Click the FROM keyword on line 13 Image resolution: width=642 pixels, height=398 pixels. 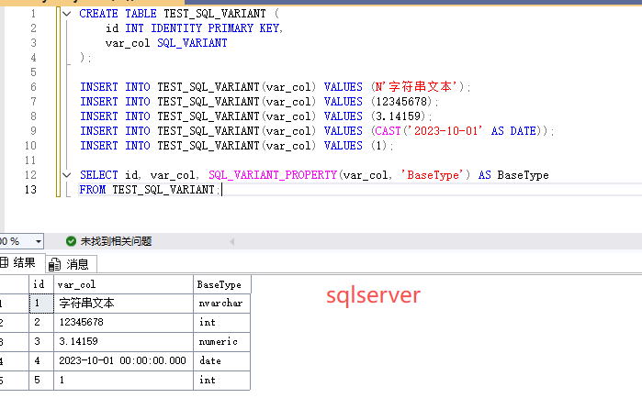[93, 190]
